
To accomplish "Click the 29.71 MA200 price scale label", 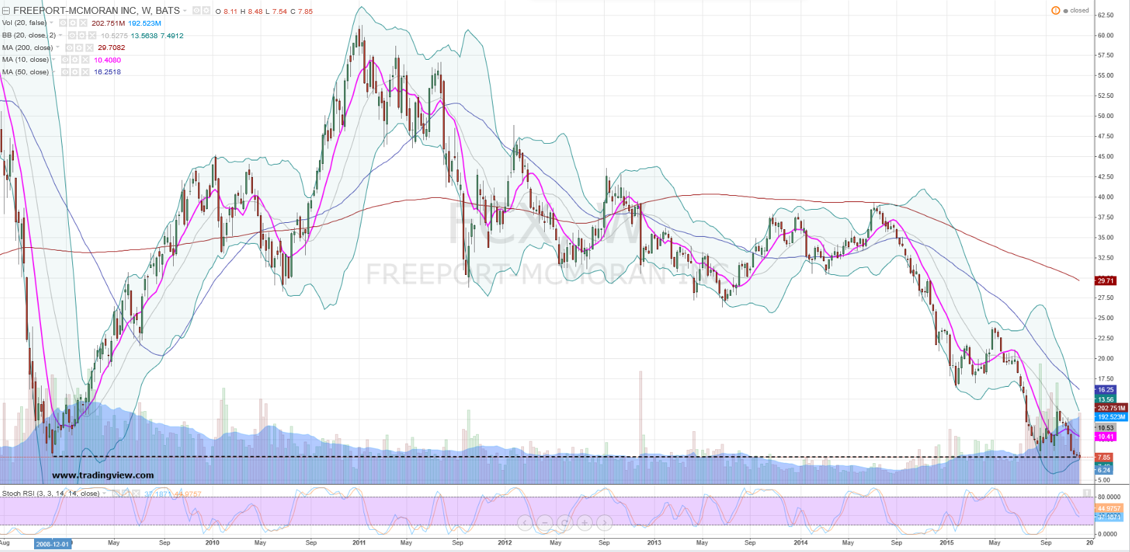I will [1106, 281].
